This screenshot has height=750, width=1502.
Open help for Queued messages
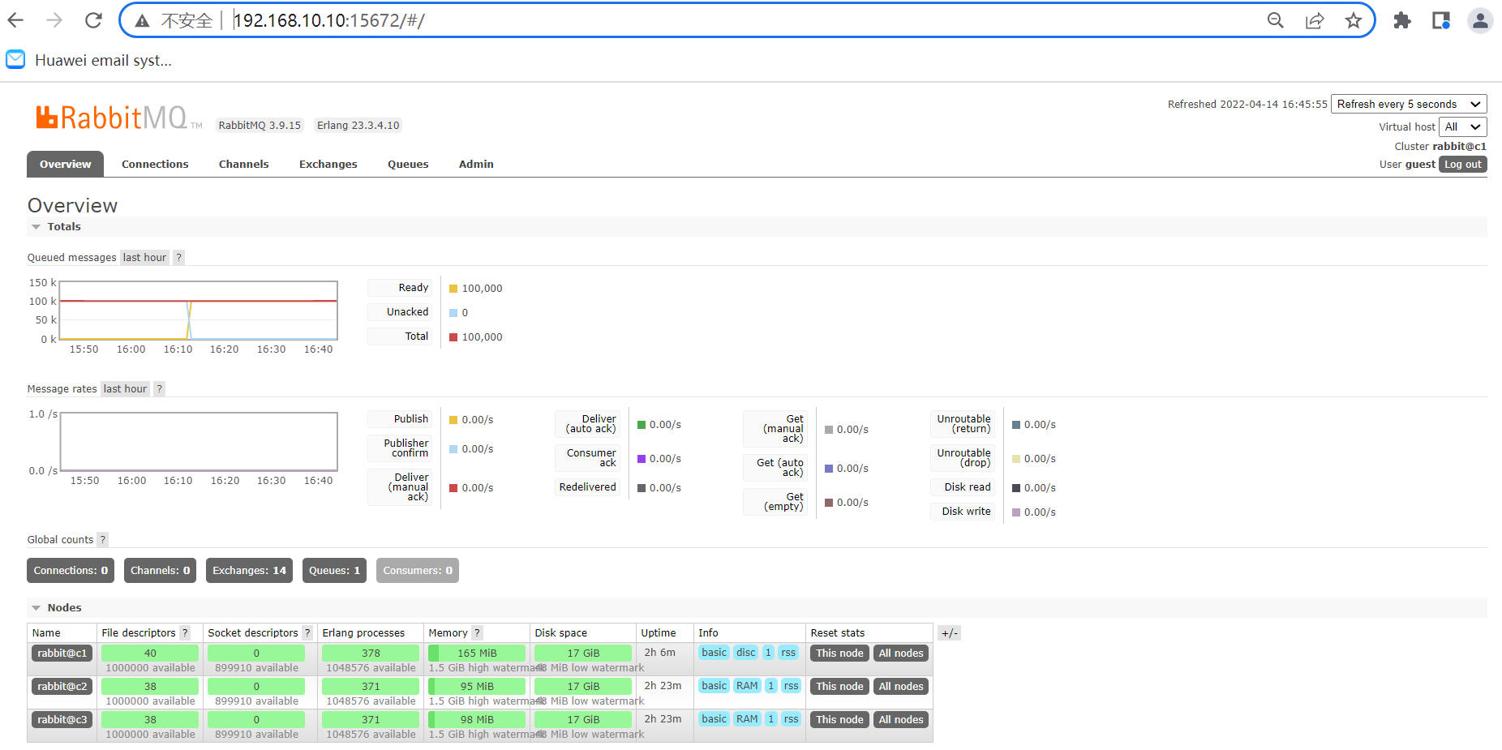click(x=179, y=258)
